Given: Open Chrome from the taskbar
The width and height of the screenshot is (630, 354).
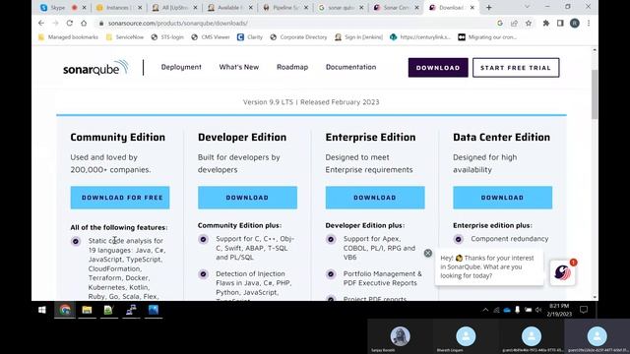Looking at the screenshot, I should [65, 310].
